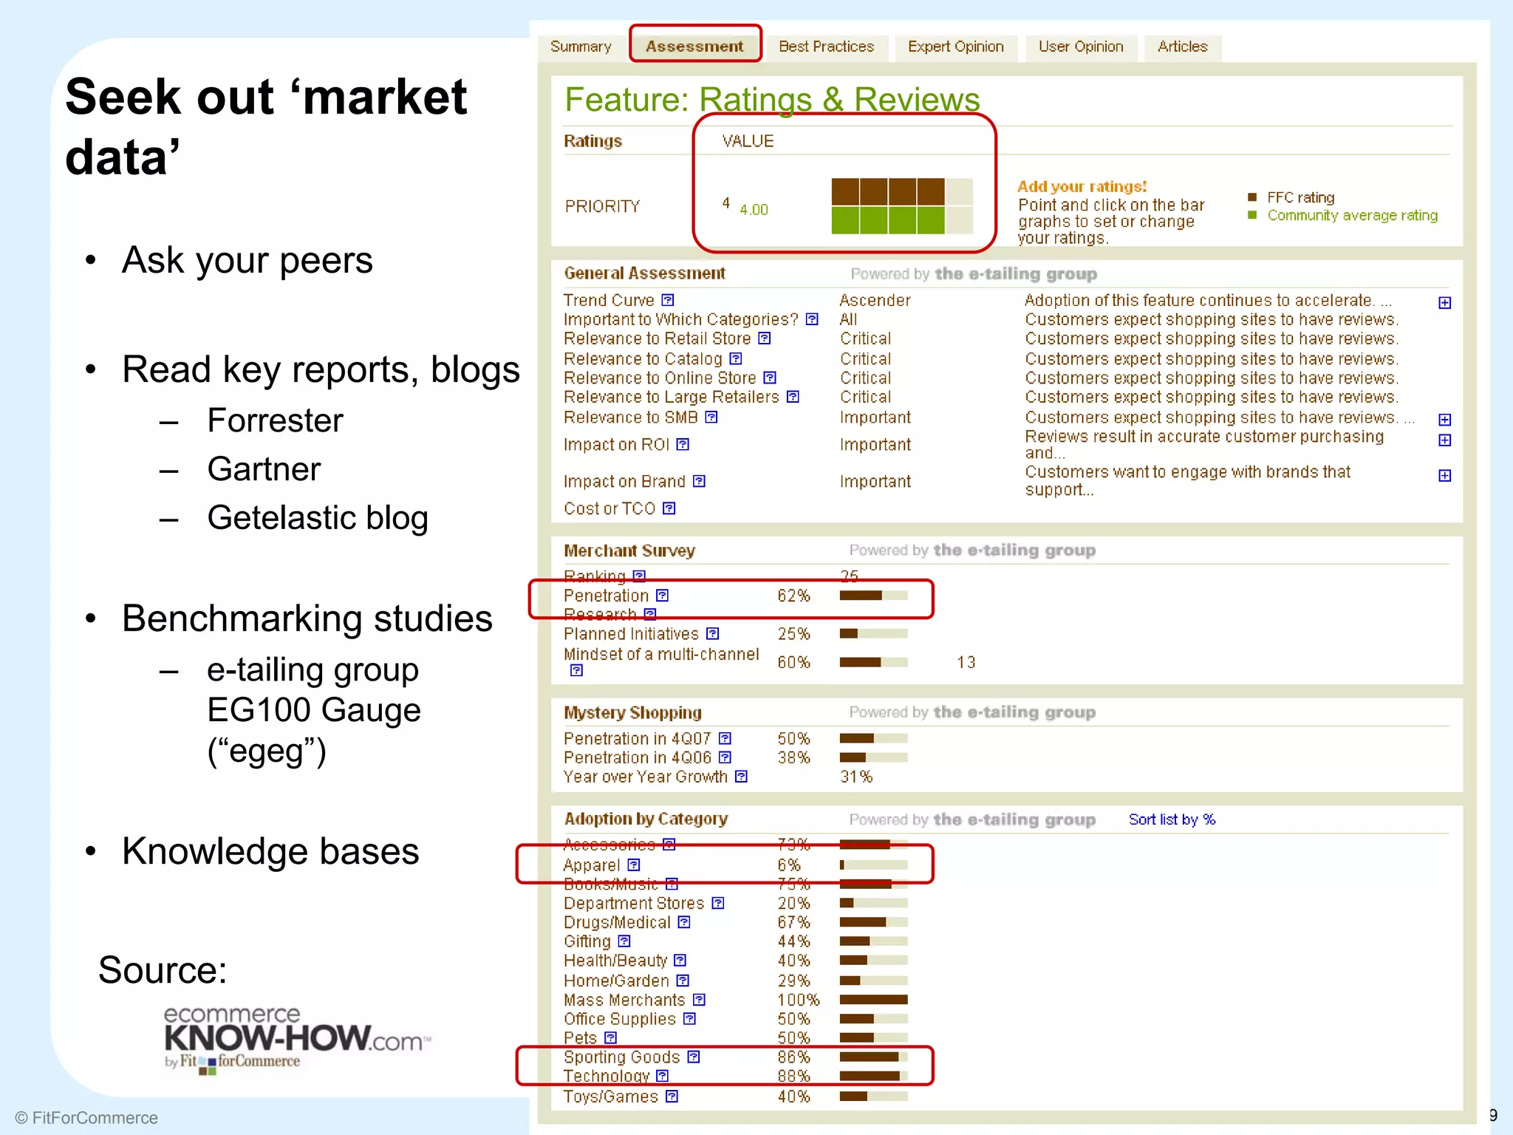Click the Penetration 62% progress bar
Screen dimensions: 1513x1135
click(873, 596)
